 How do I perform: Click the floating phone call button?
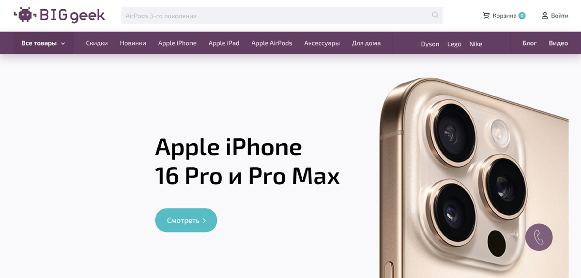point(539,237)
